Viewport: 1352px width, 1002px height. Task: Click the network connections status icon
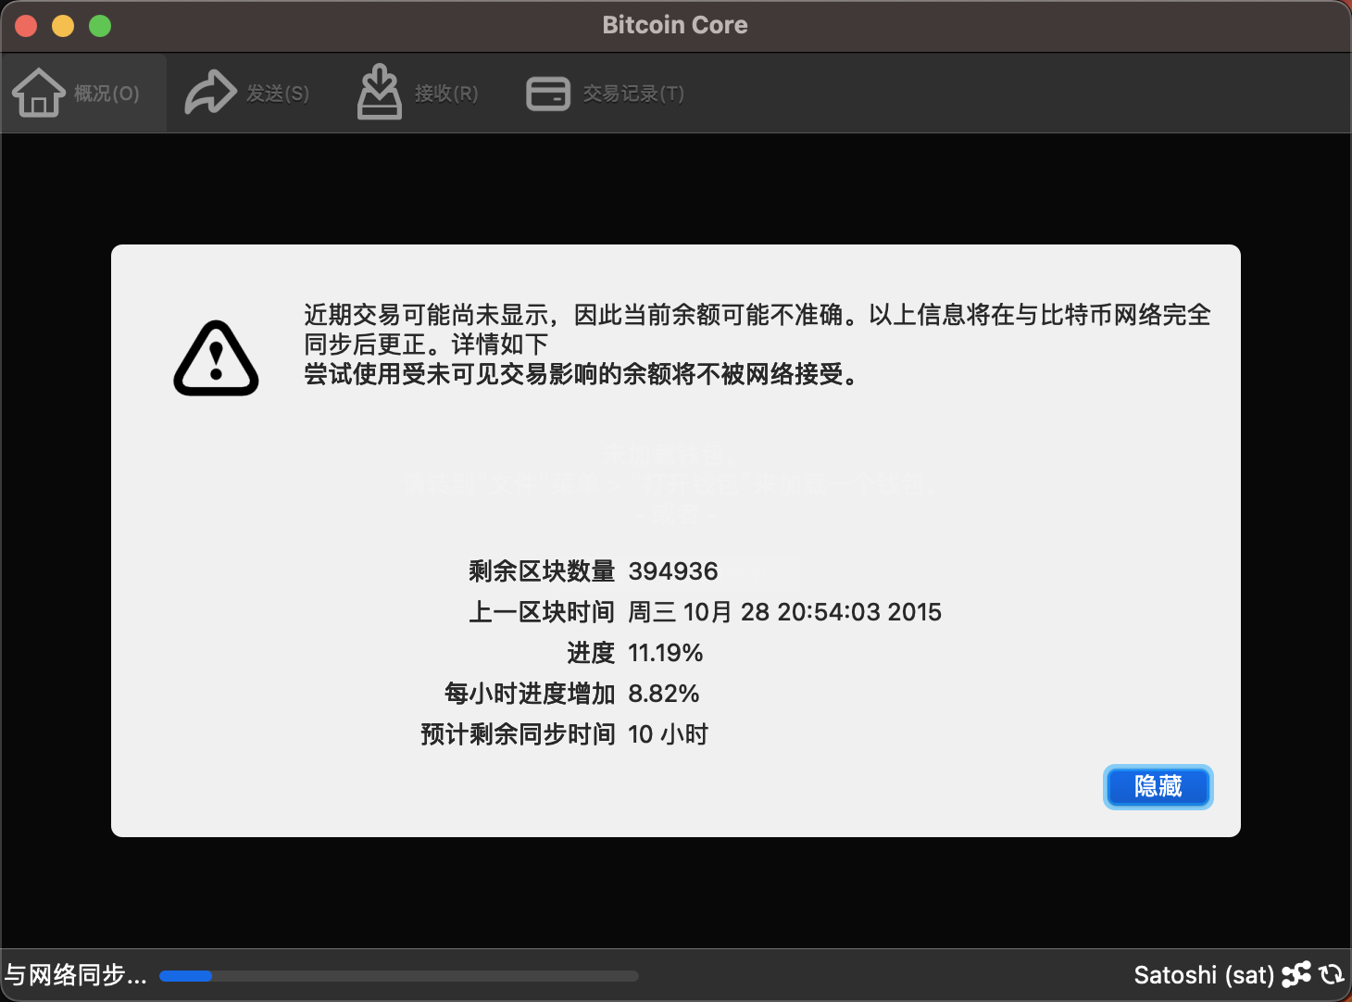click(1296, 974)
